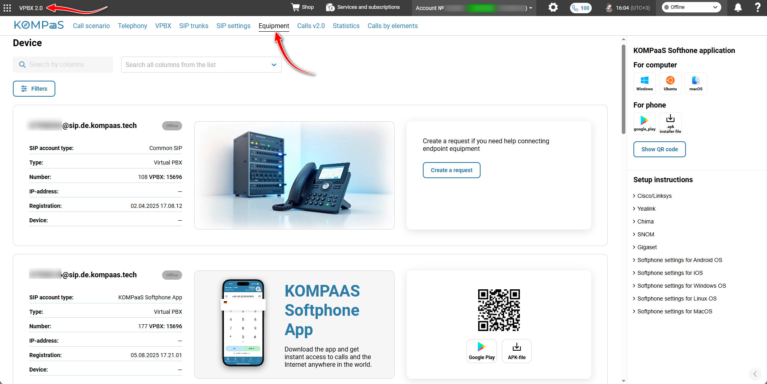
Task: Open Search all columns from the list dropdown
Action: (x=201, y=65)
